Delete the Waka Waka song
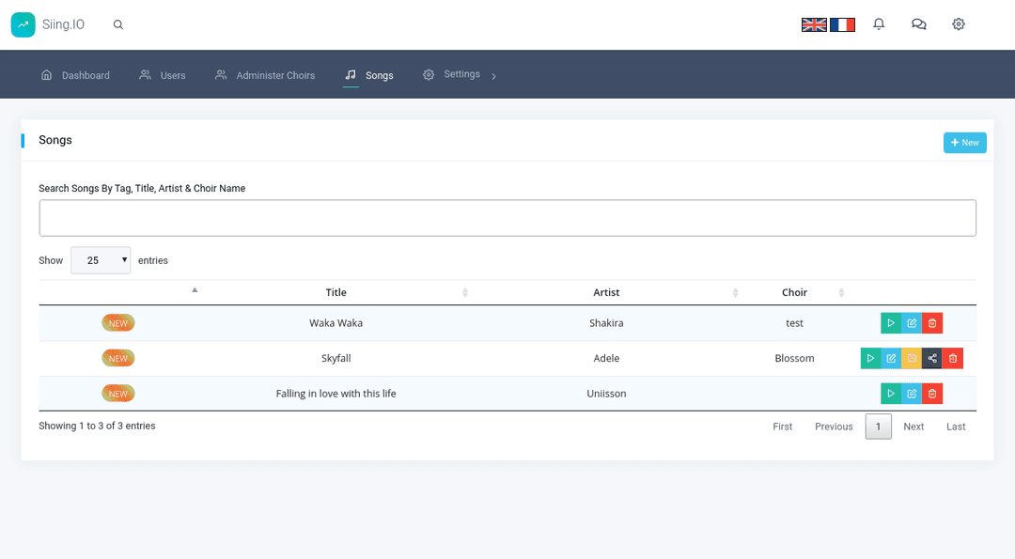This screenshot has width=1015, height=559. click(x=932, y=323)
